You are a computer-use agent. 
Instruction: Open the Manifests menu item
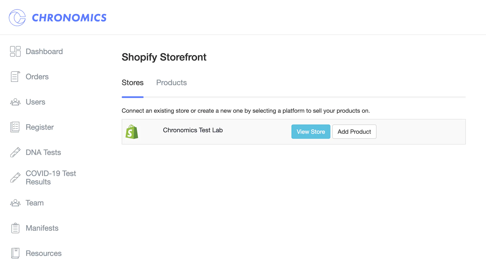42,228
